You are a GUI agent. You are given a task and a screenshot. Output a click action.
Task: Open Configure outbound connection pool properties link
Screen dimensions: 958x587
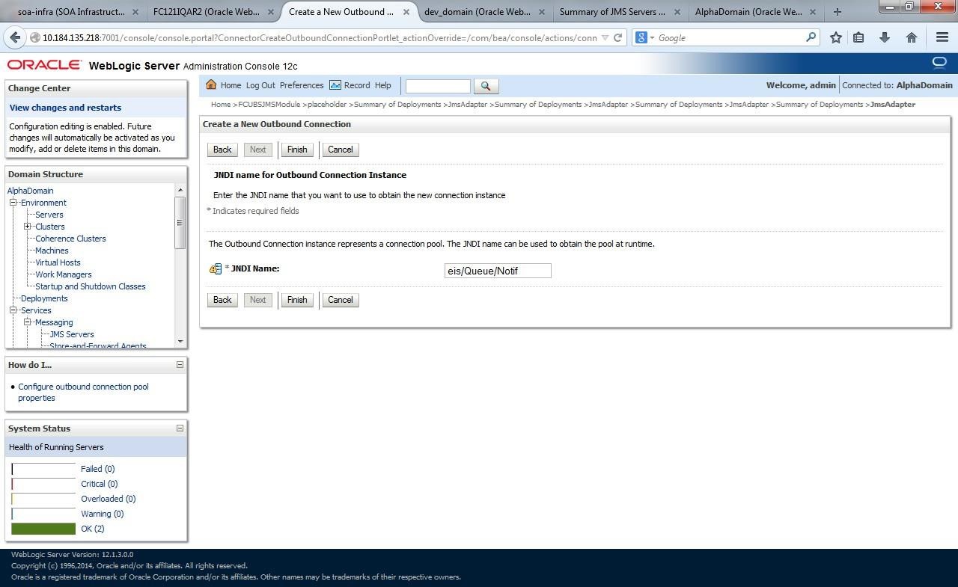tap(83, 392)
